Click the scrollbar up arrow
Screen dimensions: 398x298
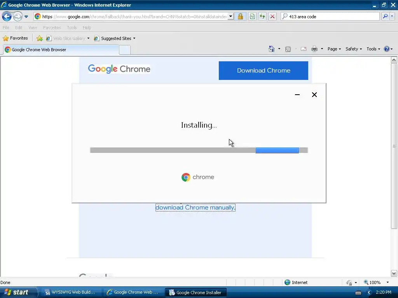394,60
